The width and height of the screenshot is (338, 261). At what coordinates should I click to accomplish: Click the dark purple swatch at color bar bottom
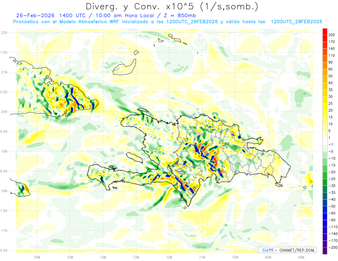pyautogui.click(x=325, y=251)
